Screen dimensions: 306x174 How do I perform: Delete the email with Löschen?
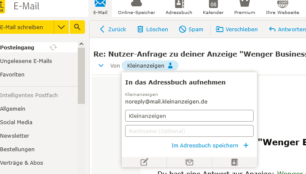click(x=153, y=29)
